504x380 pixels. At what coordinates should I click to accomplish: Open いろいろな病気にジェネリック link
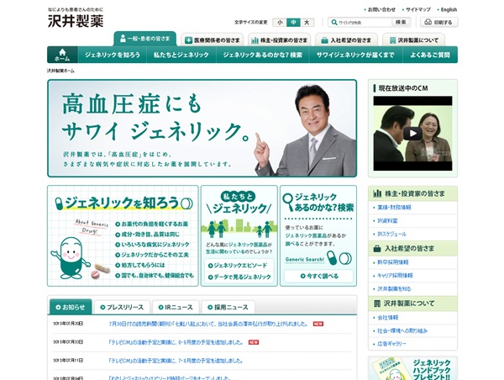coord(152,245)
